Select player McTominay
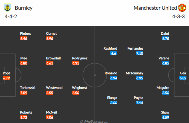 (134, 73)
